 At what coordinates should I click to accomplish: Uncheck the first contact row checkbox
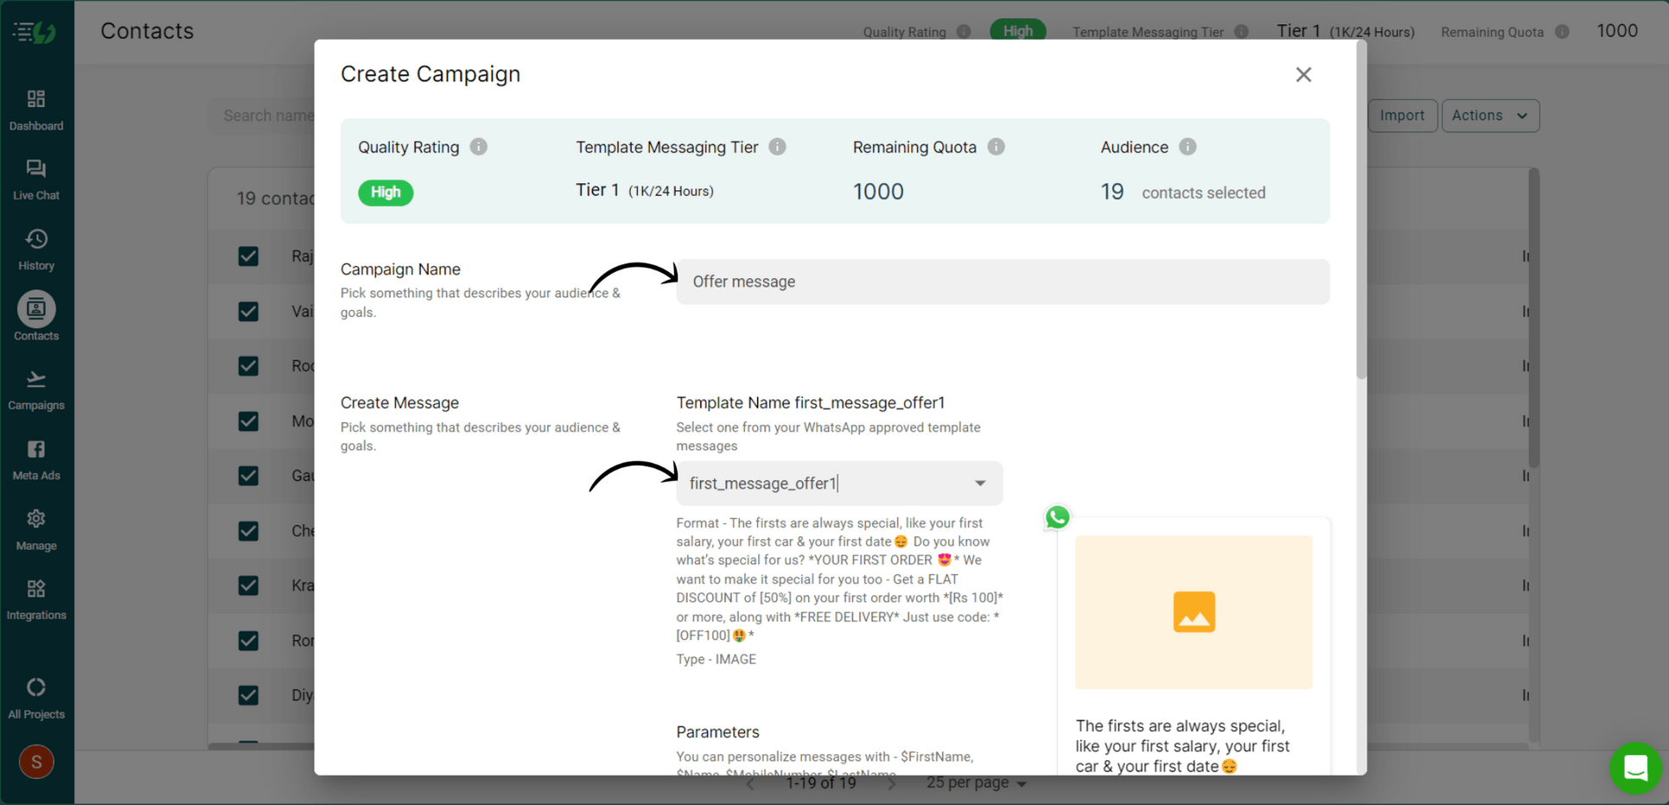pyautogui.click(x=248, y=257)
